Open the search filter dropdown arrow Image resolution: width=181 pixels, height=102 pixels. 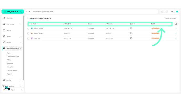(29, 12)
